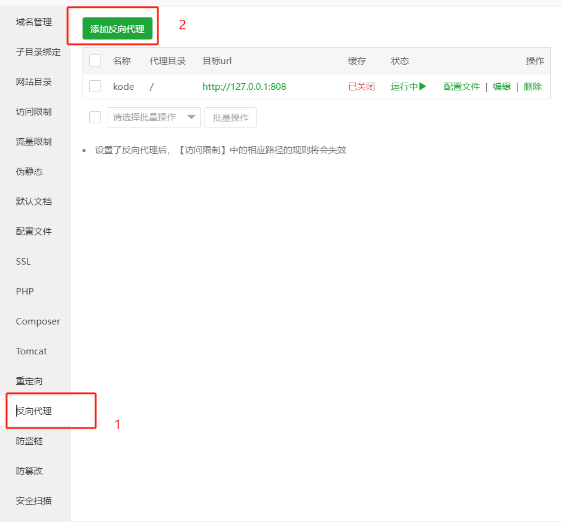Click the 缓存 column header

[357, 61]
